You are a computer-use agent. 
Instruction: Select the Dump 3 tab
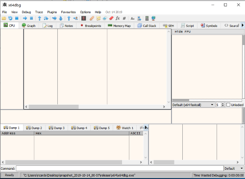click(x=56, y=128)
